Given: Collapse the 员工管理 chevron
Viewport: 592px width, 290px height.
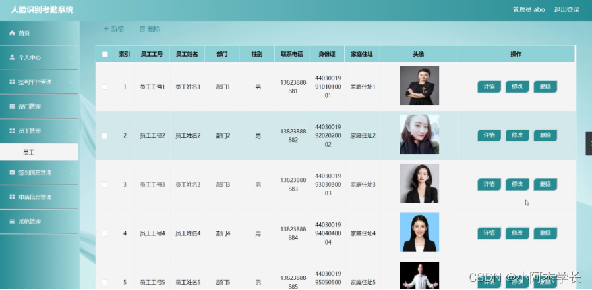Looking at the screenshot, I should (x=71, y=131).
